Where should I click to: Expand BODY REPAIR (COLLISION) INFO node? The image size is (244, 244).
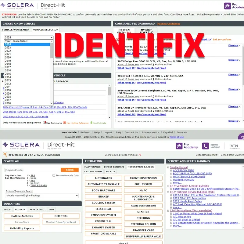171,174
